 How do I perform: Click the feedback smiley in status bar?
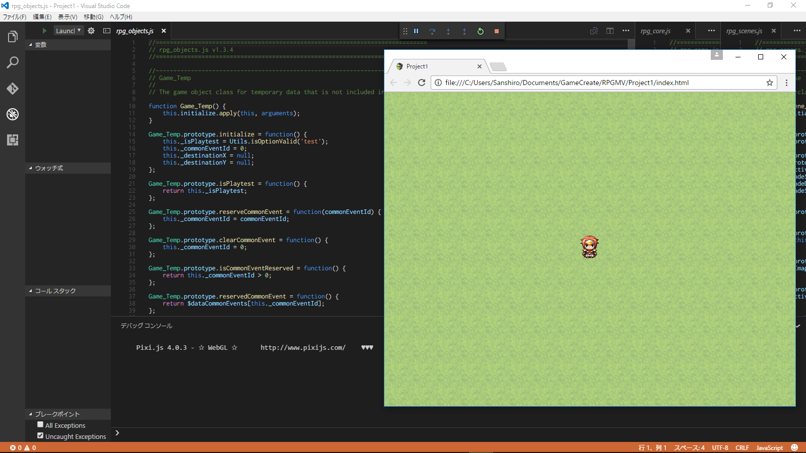794,447
